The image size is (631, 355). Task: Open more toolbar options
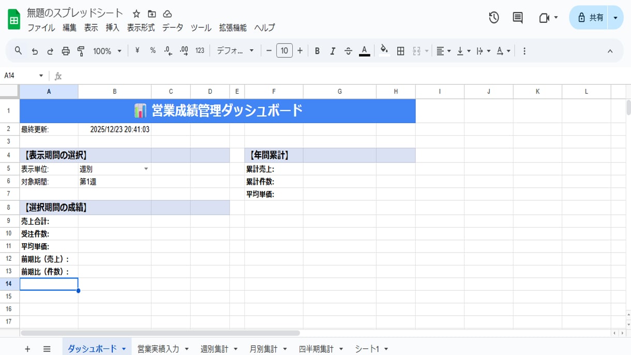point(524,51)
